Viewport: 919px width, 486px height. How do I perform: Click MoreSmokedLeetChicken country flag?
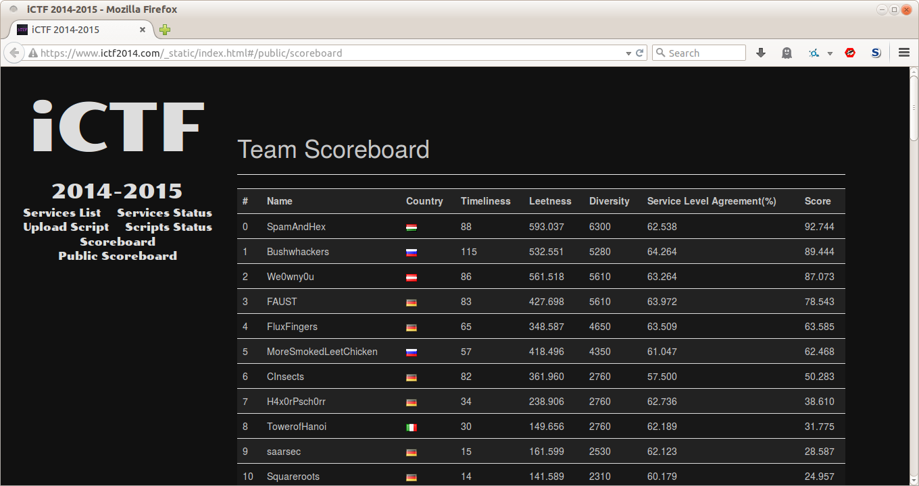412,352
